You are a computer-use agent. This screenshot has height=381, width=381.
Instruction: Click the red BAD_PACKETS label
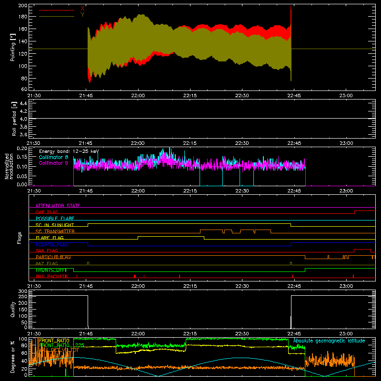tap(52, 276)
